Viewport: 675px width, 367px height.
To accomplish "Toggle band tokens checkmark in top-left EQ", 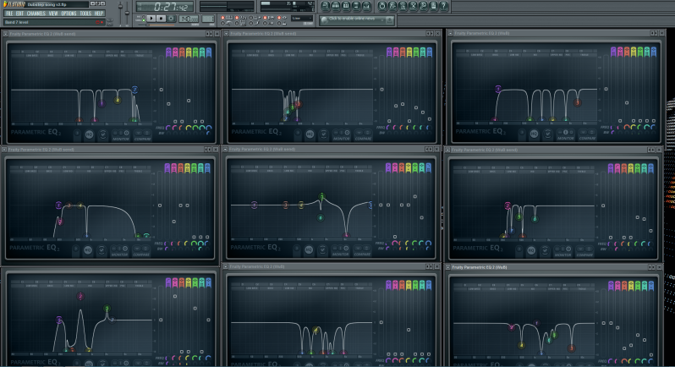I will pos(103,134).
